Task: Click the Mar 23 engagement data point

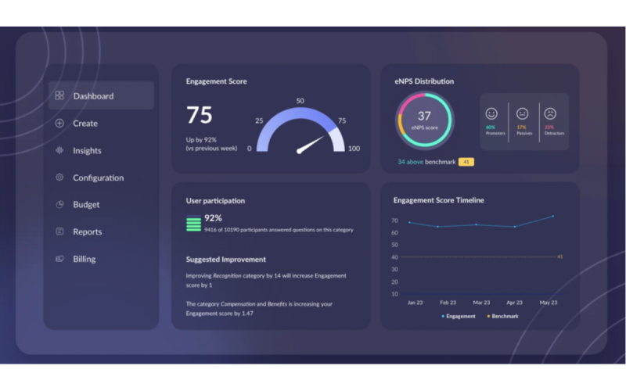Action: coord(476,224)
